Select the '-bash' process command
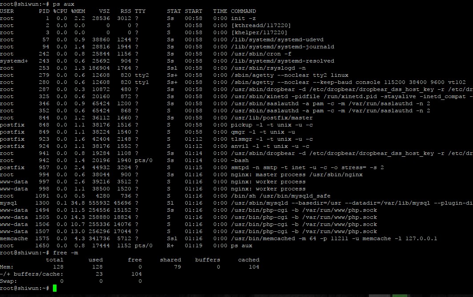Image resolution: width=473 pixels, height=297 pixels. [x=239, y=160]
